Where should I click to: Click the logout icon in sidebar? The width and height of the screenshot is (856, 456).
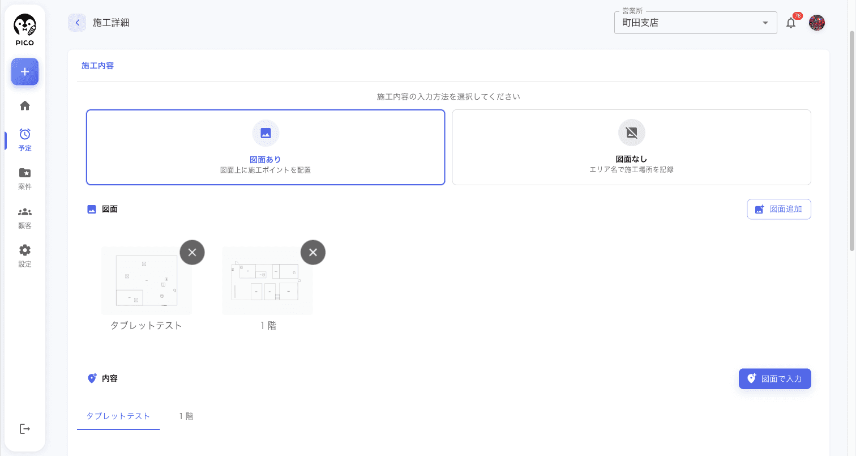point(25,429)
